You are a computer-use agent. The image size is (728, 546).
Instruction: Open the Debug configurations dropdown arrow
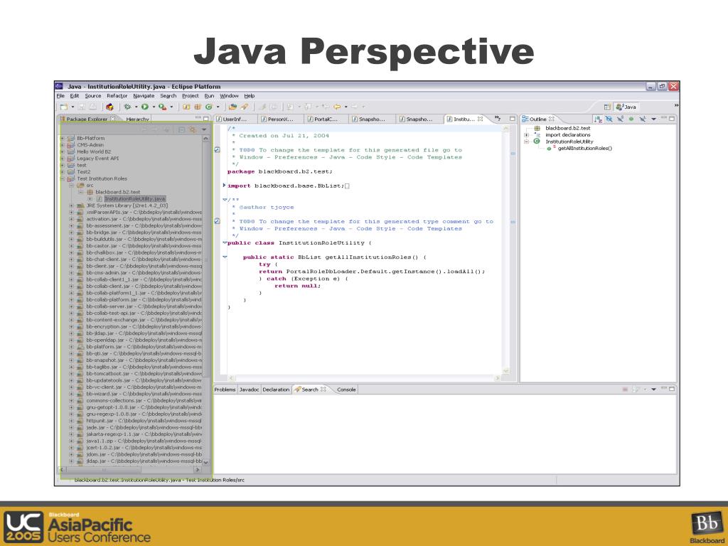(x=136, y=107)
